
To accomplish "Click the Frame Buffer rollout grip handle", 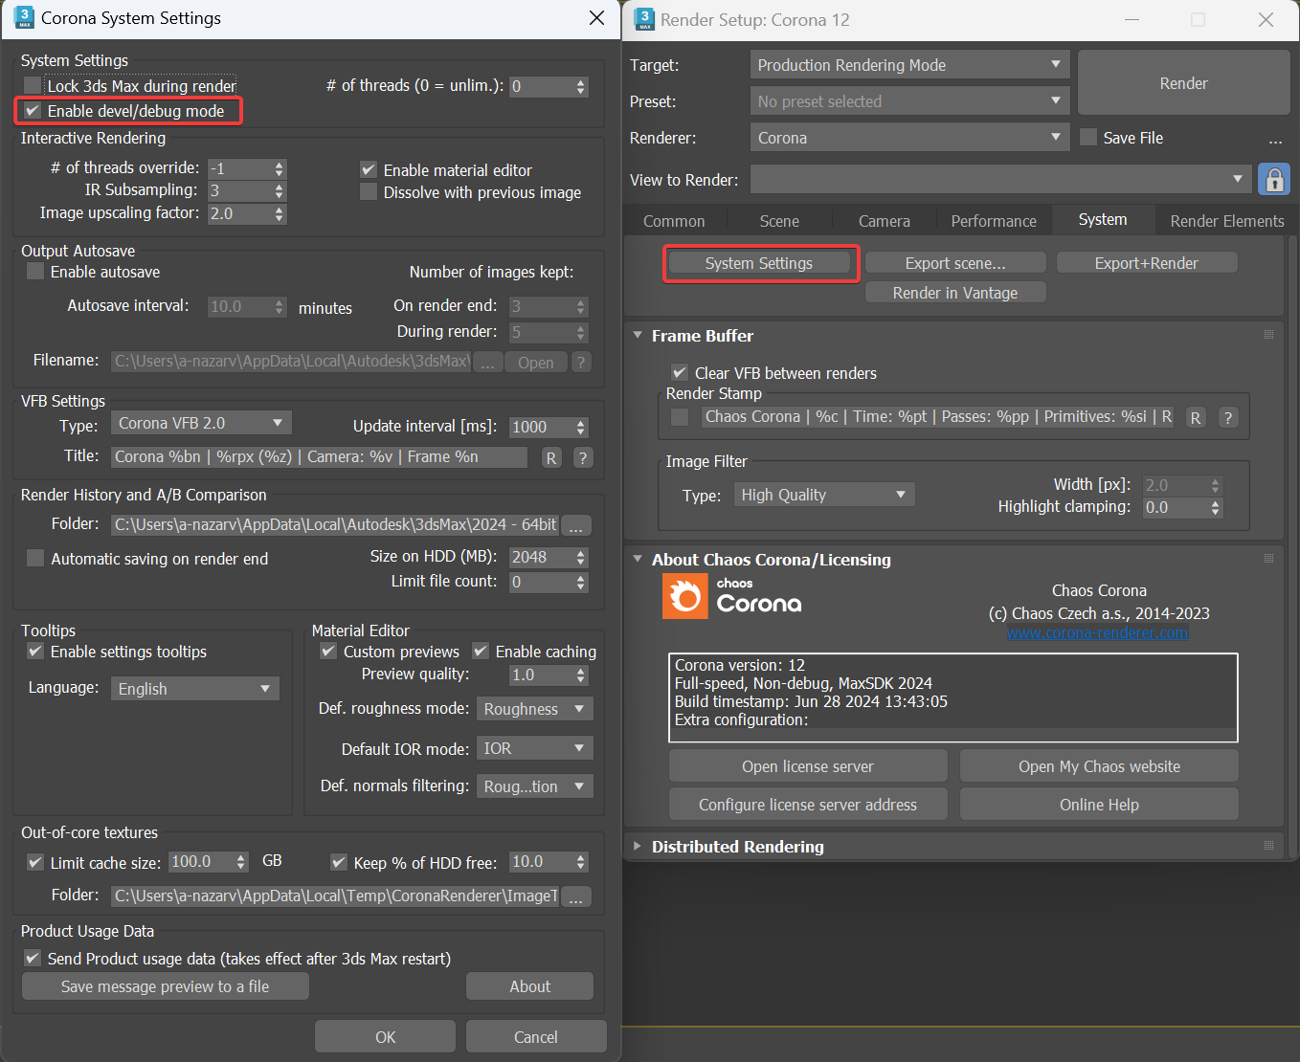I will 1268,335.
